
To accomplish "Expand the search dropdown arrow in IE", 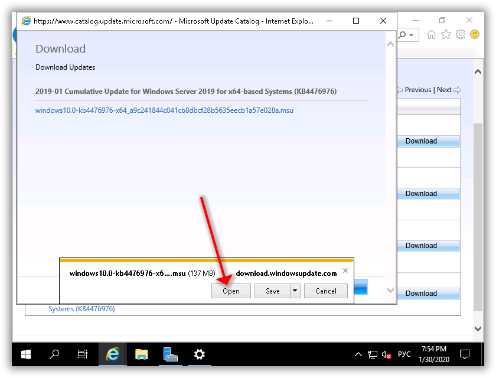I will [x=411, y=35].
